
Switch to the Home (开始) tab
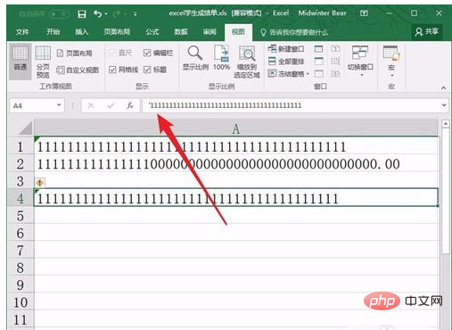(53, 32)
